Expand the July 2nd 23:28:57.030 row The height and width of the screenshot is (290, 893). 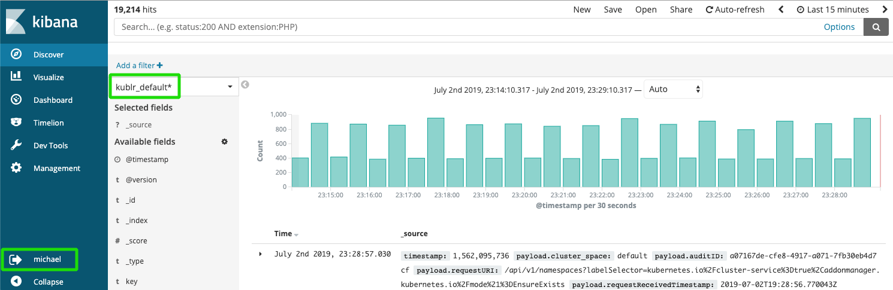[x=261, y=254]
